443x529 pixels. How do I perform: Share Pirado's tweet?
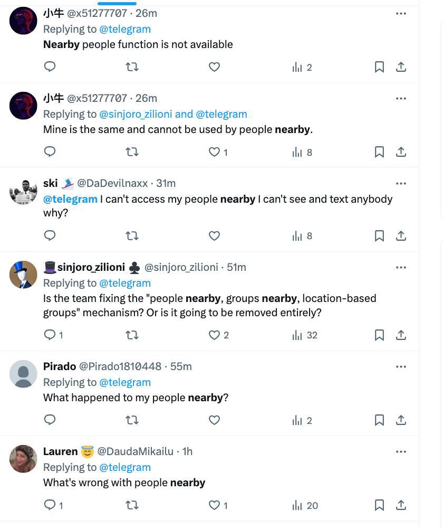(x=401, y=420)
